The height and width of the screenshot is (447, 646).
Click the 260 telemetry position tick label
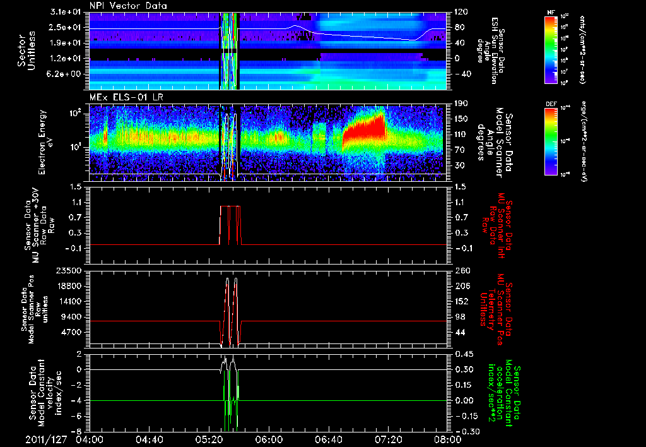pyautogui.click(x=461, y=271)
